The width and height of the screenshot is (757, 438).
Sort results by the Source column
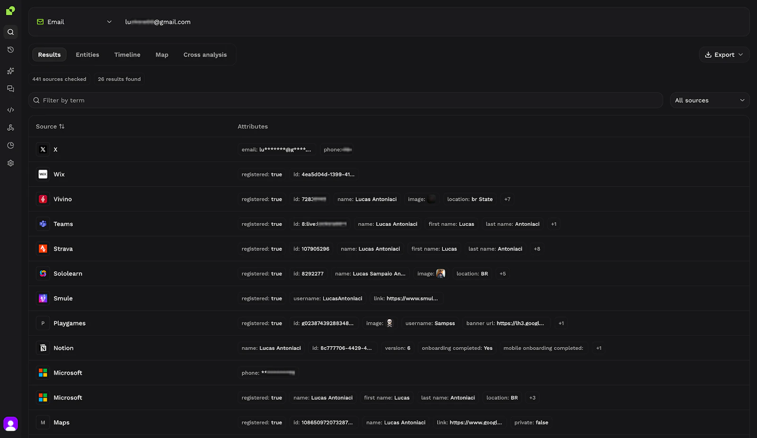[50, 126]
